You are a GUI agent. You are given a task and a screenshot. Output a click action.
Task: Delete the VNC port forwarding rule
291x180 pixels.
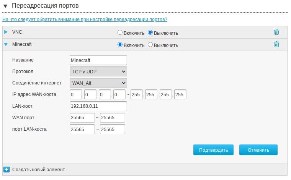(x=276, y=32)
